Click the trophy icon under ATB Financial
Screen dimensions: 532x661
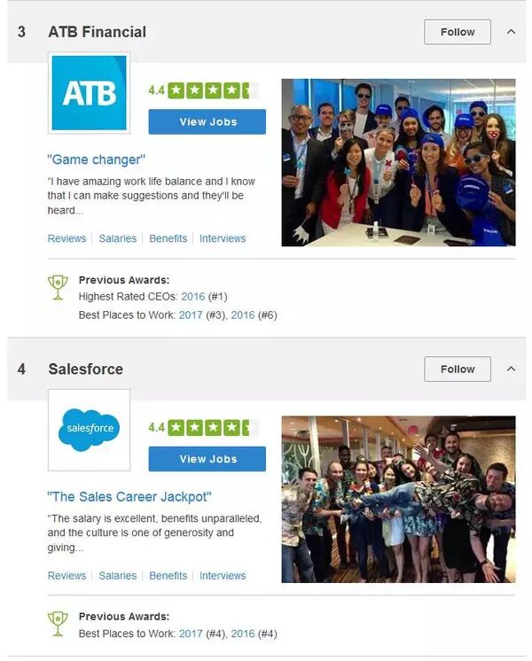[58, 287]
